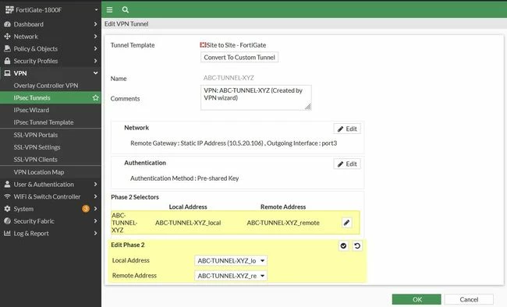507x307 pixels.
Task: Expand Security Profiles chevron
Action: 95,61
